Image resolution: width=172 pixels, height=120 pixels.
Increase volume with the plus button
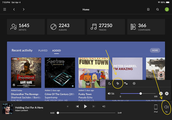click(x=167, y=93)
